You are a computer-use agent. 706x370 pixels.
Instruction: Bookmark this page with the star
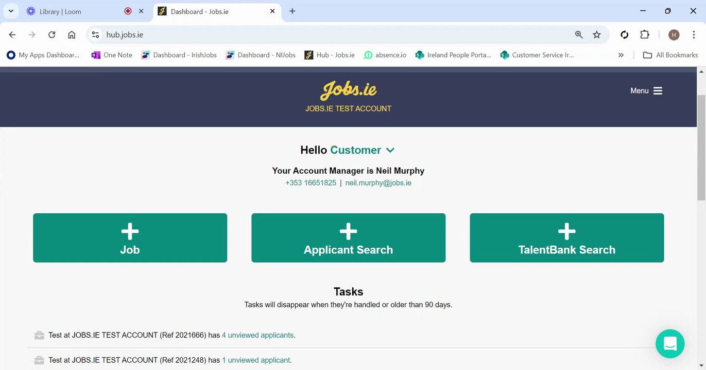[597, 34]
